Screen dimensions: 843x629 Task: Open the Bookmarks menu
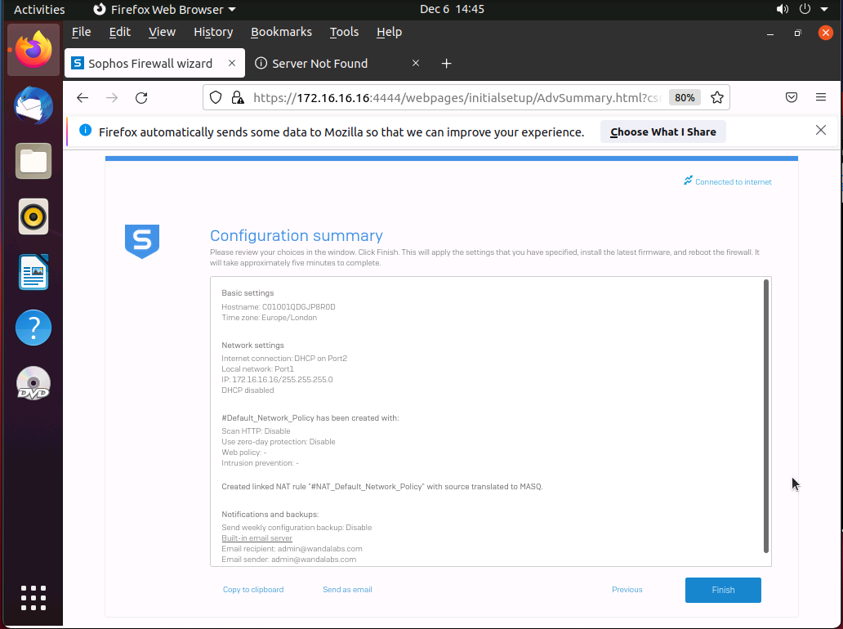click(281, 32)
